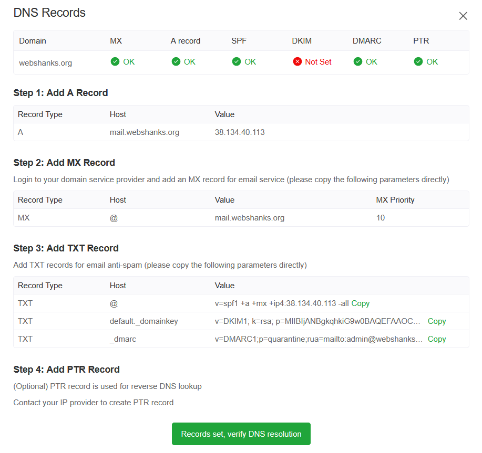Click the DKIM 'Not Set' status text
Screen dimensions: 482x453
point(318,62)
